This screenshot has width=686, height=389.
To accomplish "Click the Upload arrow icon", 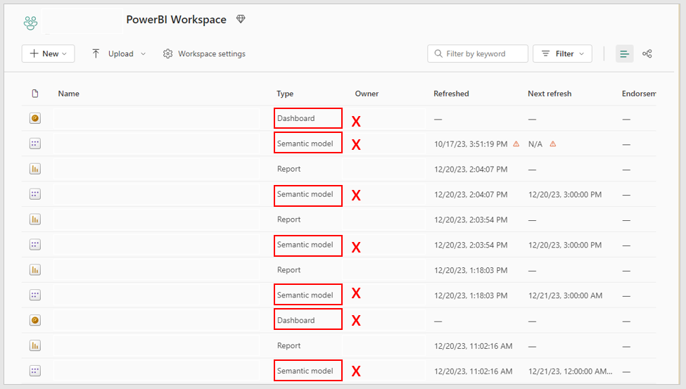I will coord(96,53).
